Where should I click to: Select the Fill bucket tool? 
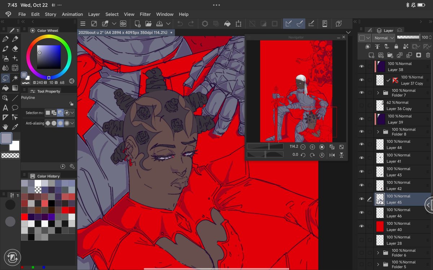[x=5, y=88]
